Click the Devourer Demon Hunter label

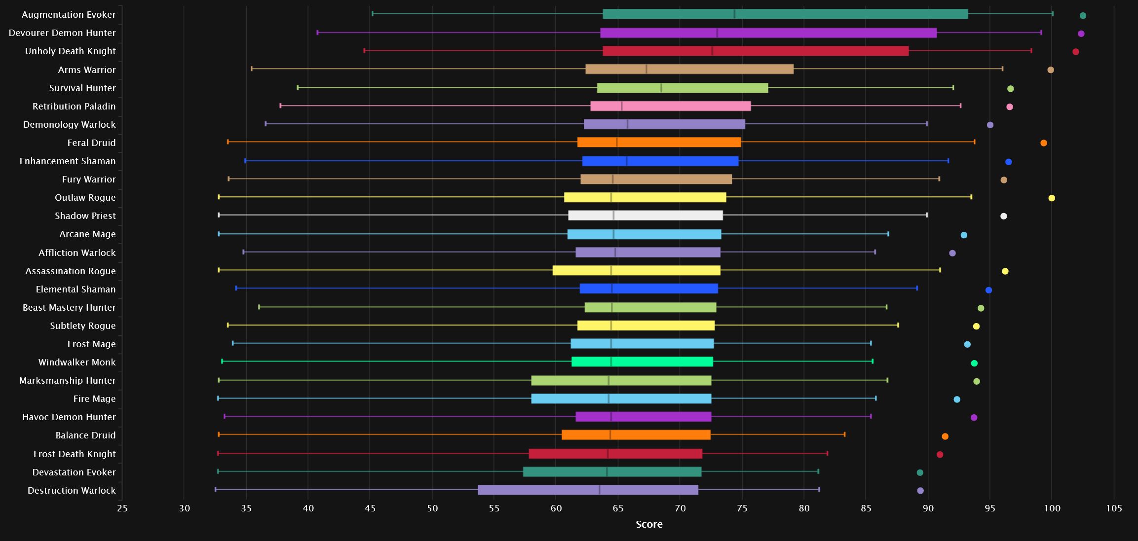coord(62,33)
